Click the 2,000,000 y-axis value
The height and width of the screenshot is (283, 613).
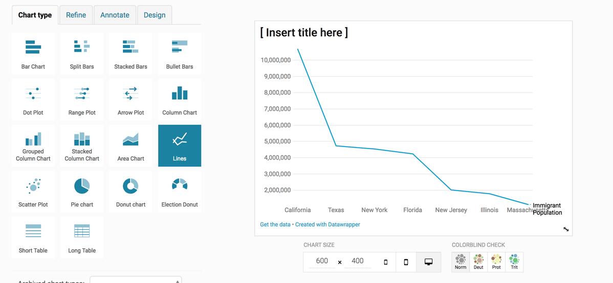coord(277,190)
